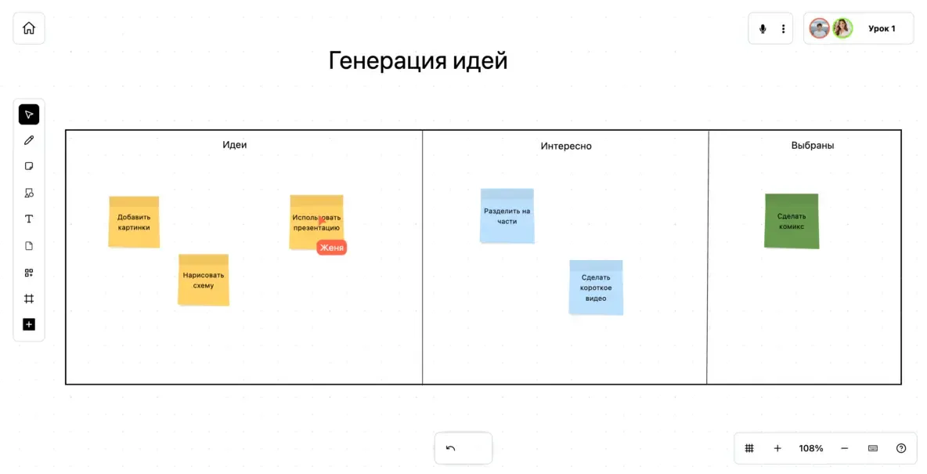Select the text tool

28,219
